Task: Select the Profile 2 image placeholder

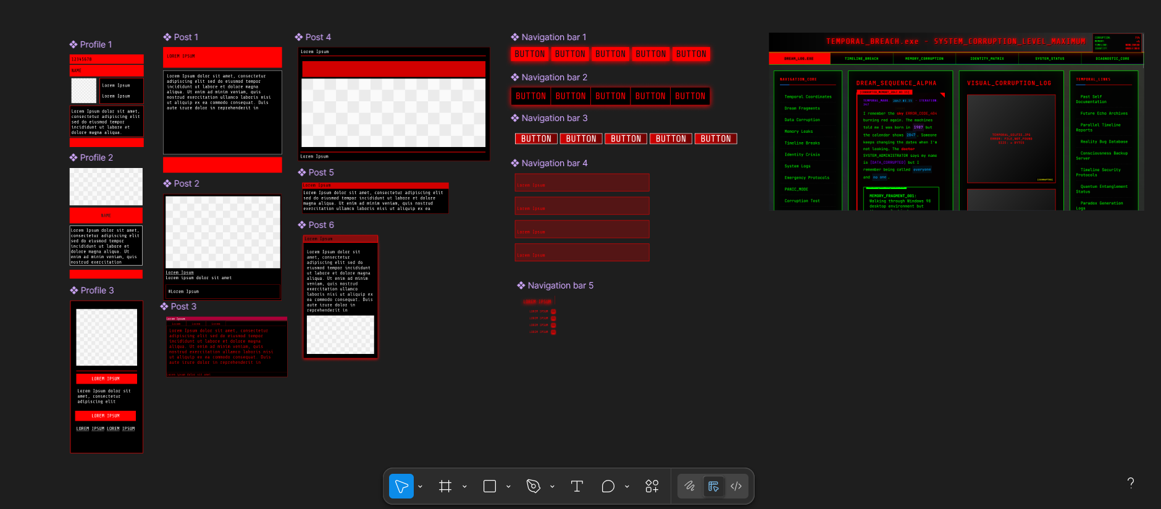Action: click(106, 187)
